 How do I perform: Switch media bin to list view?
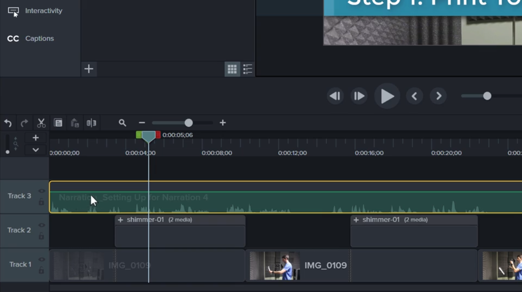click(x=248, y=69)
